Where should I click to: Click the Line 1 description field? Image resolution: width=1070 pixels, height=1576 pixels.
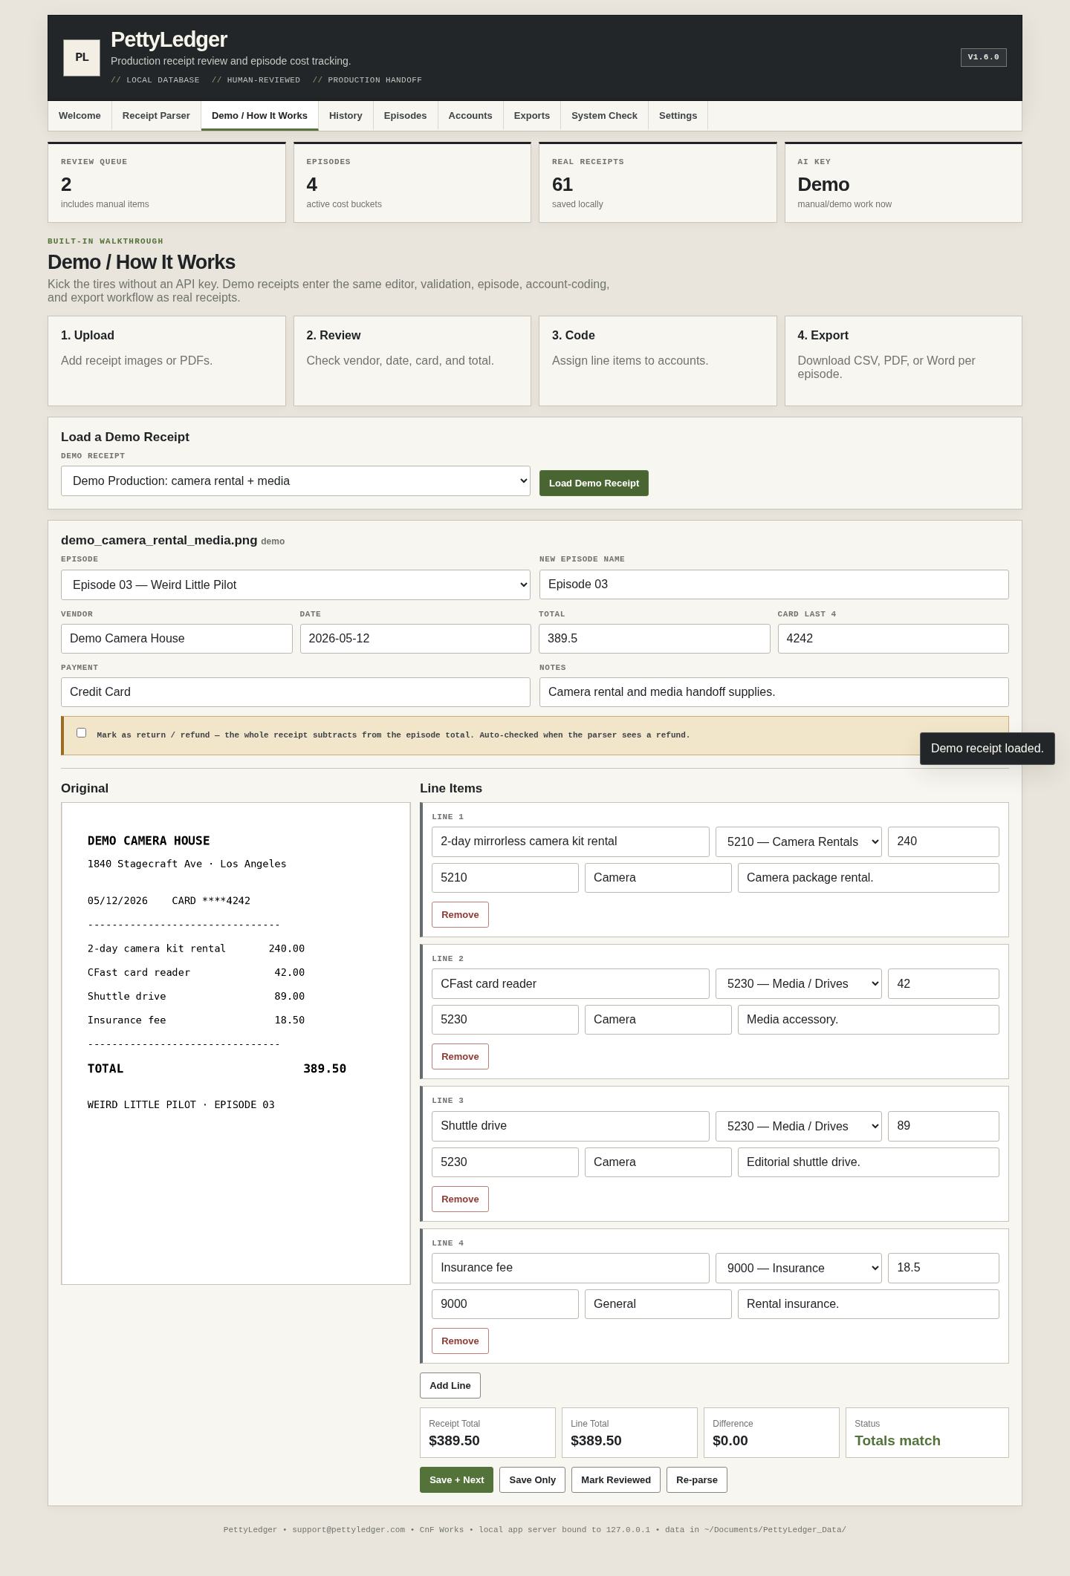coord(571,841)
